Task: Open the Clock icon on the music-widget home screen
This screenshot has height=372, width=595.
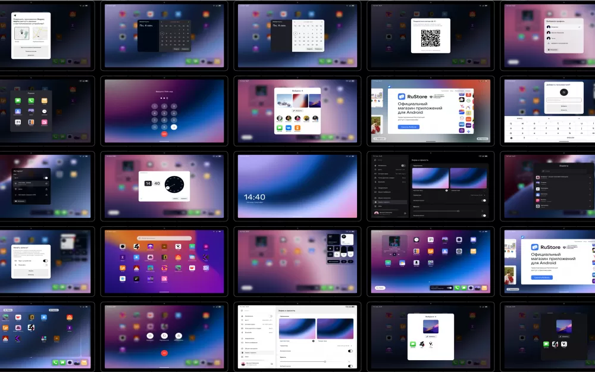Action: [416, 240]
